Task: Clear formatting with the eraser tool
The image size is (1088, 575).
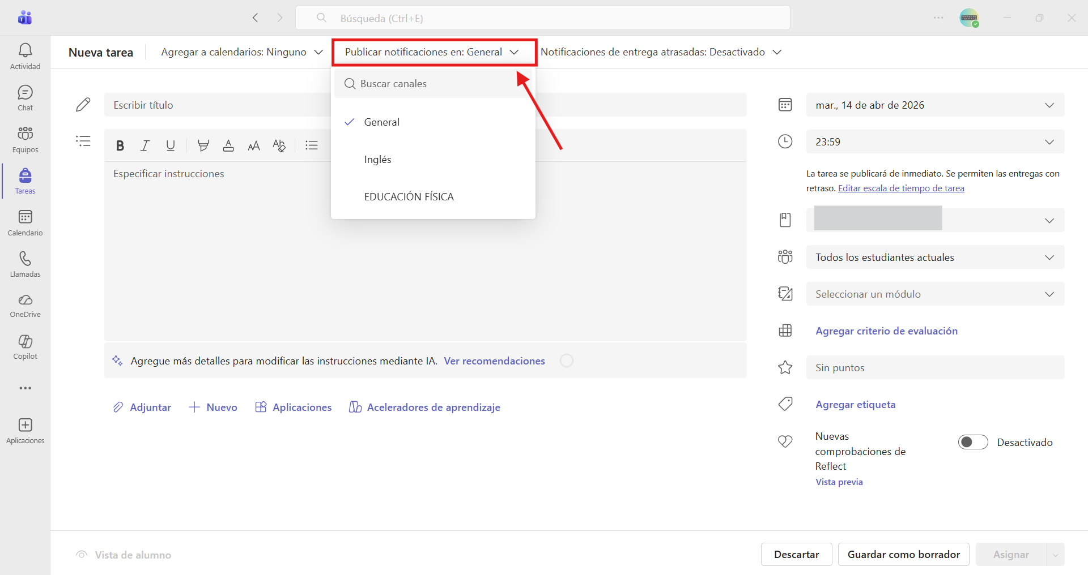Action: click(x=279, y=145)
